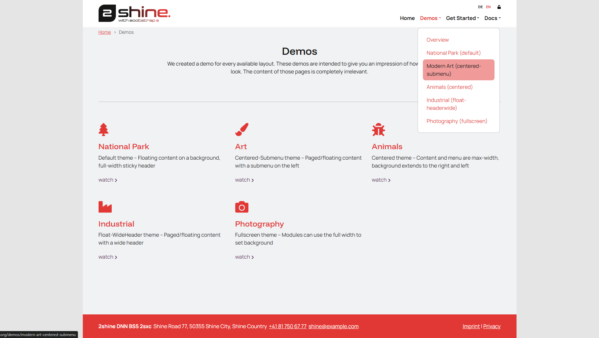Expand the Docs dropdown menu

492,18
